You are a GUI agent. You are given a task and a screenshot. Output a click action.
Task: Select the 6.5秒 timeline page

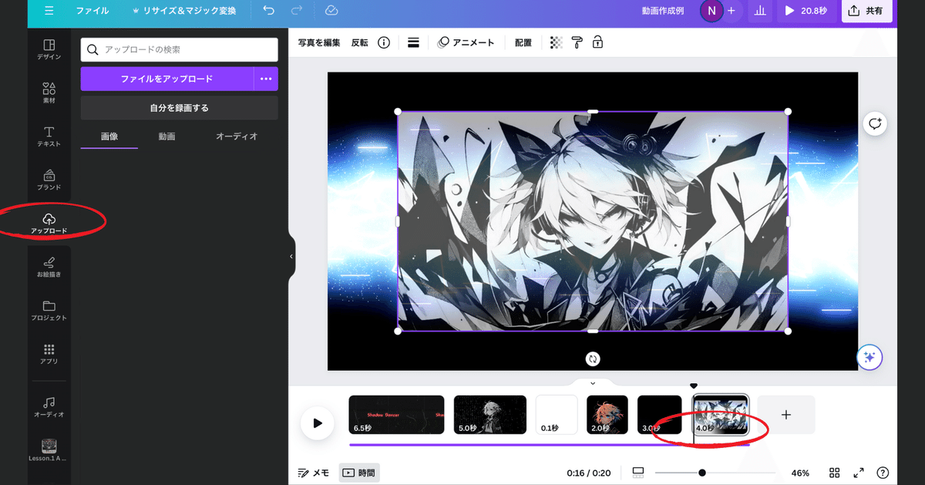click(x=396, y=415)
